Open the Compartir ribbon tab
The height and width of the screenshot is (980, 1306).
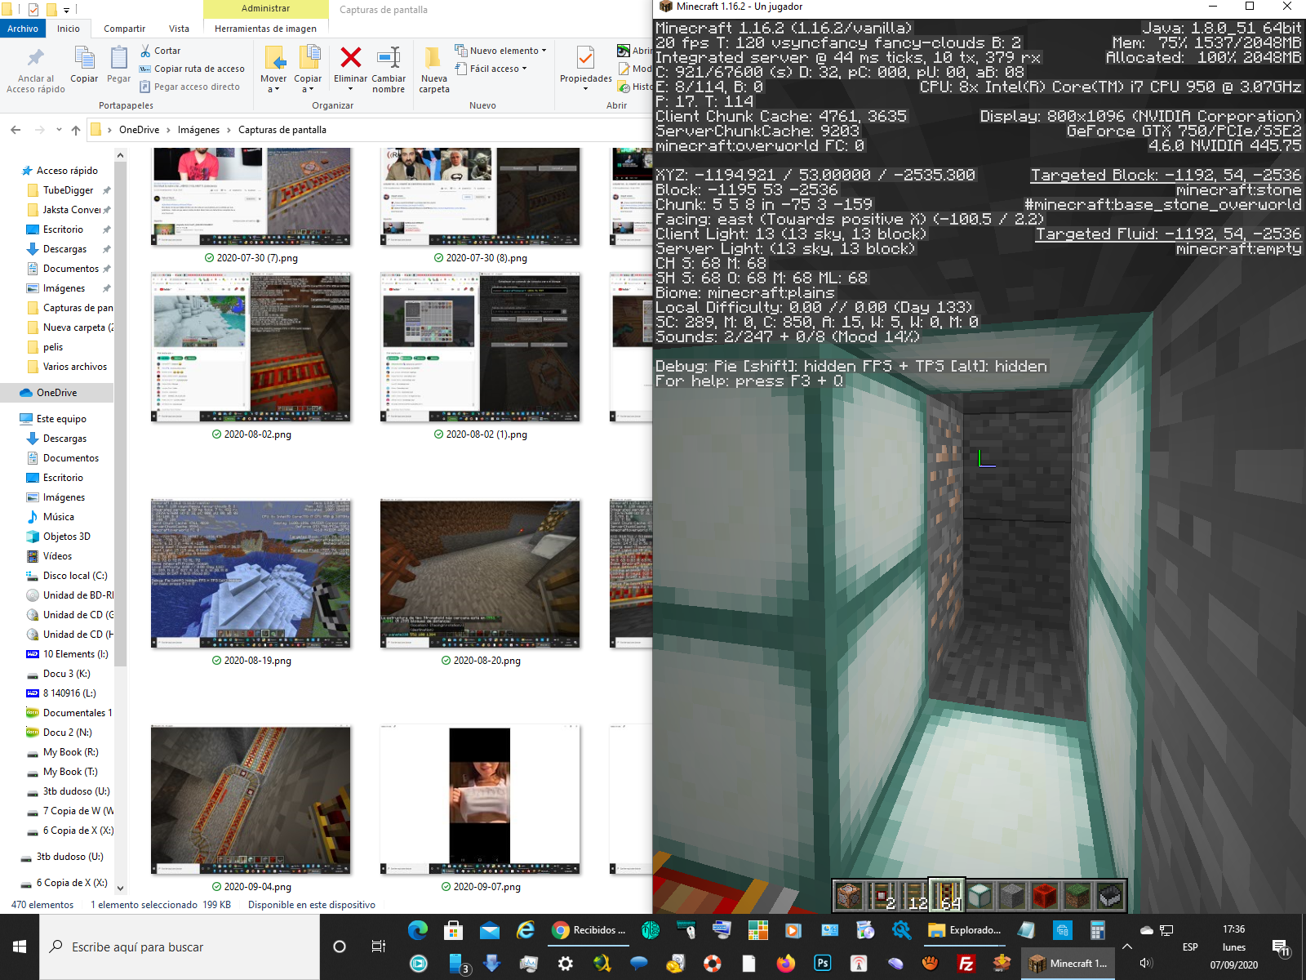pyautogui.click(x=124, y=29)
